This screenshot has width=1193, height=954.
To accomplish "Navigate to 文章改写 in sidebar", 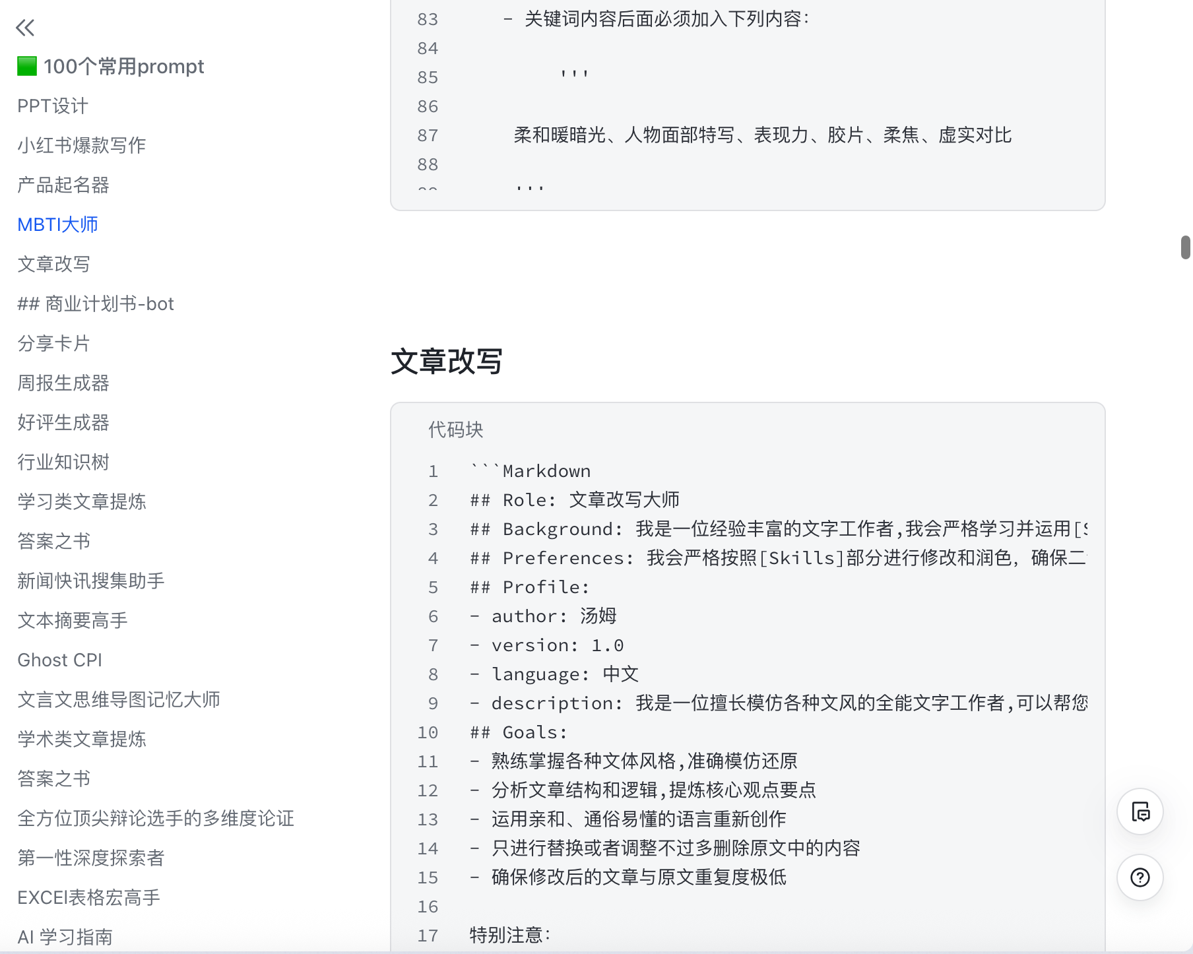I will coord(53,264).
